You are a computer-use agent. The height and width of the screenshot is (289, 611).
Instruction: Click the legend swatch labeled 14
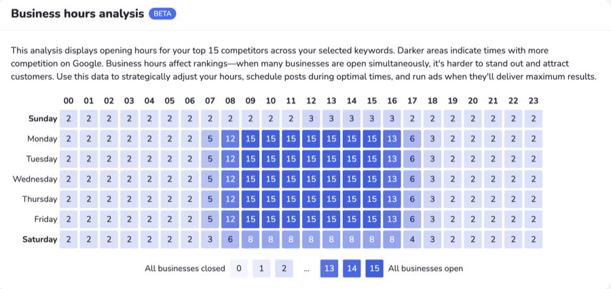coord(352,269)
